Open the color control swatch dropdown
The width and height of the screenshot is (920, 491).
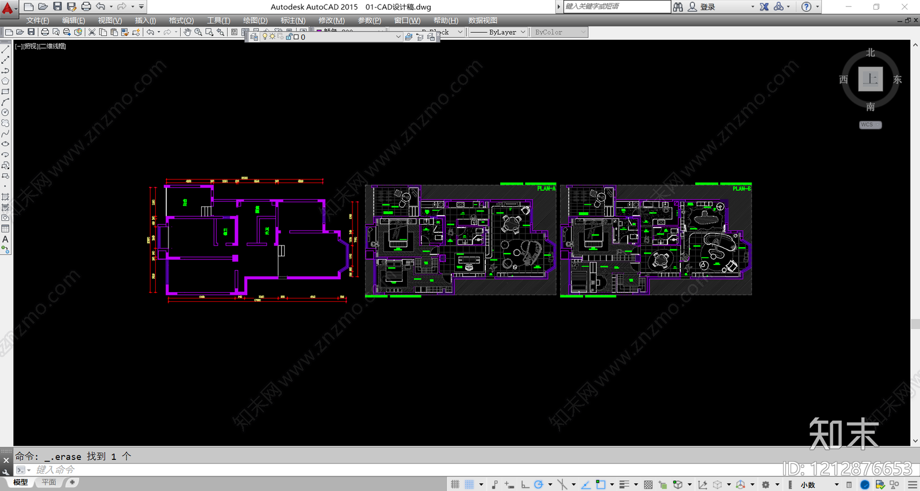click(x=350, y=30)
